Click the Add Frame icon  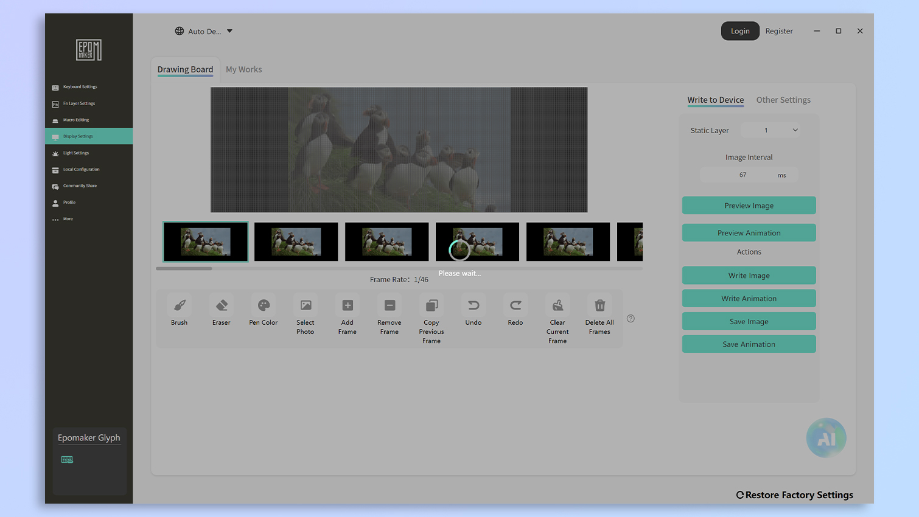click(x=348, y=305)
